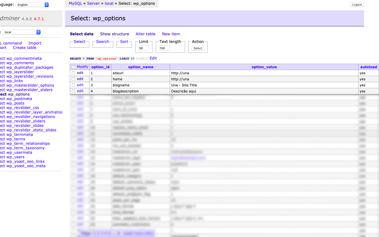379x237 pixels.
Task: Open the wp_terms table
Action: (16, 139)
